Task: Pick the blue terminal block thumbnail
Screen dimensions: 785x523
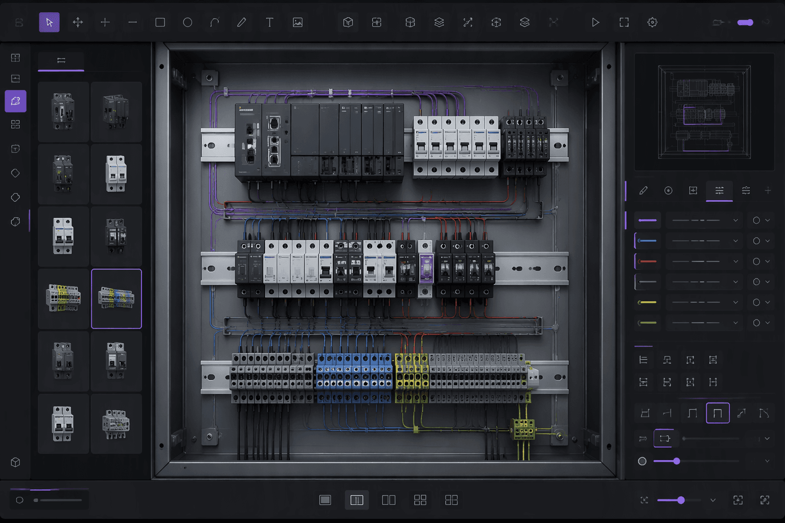Action: click(117, 299)
